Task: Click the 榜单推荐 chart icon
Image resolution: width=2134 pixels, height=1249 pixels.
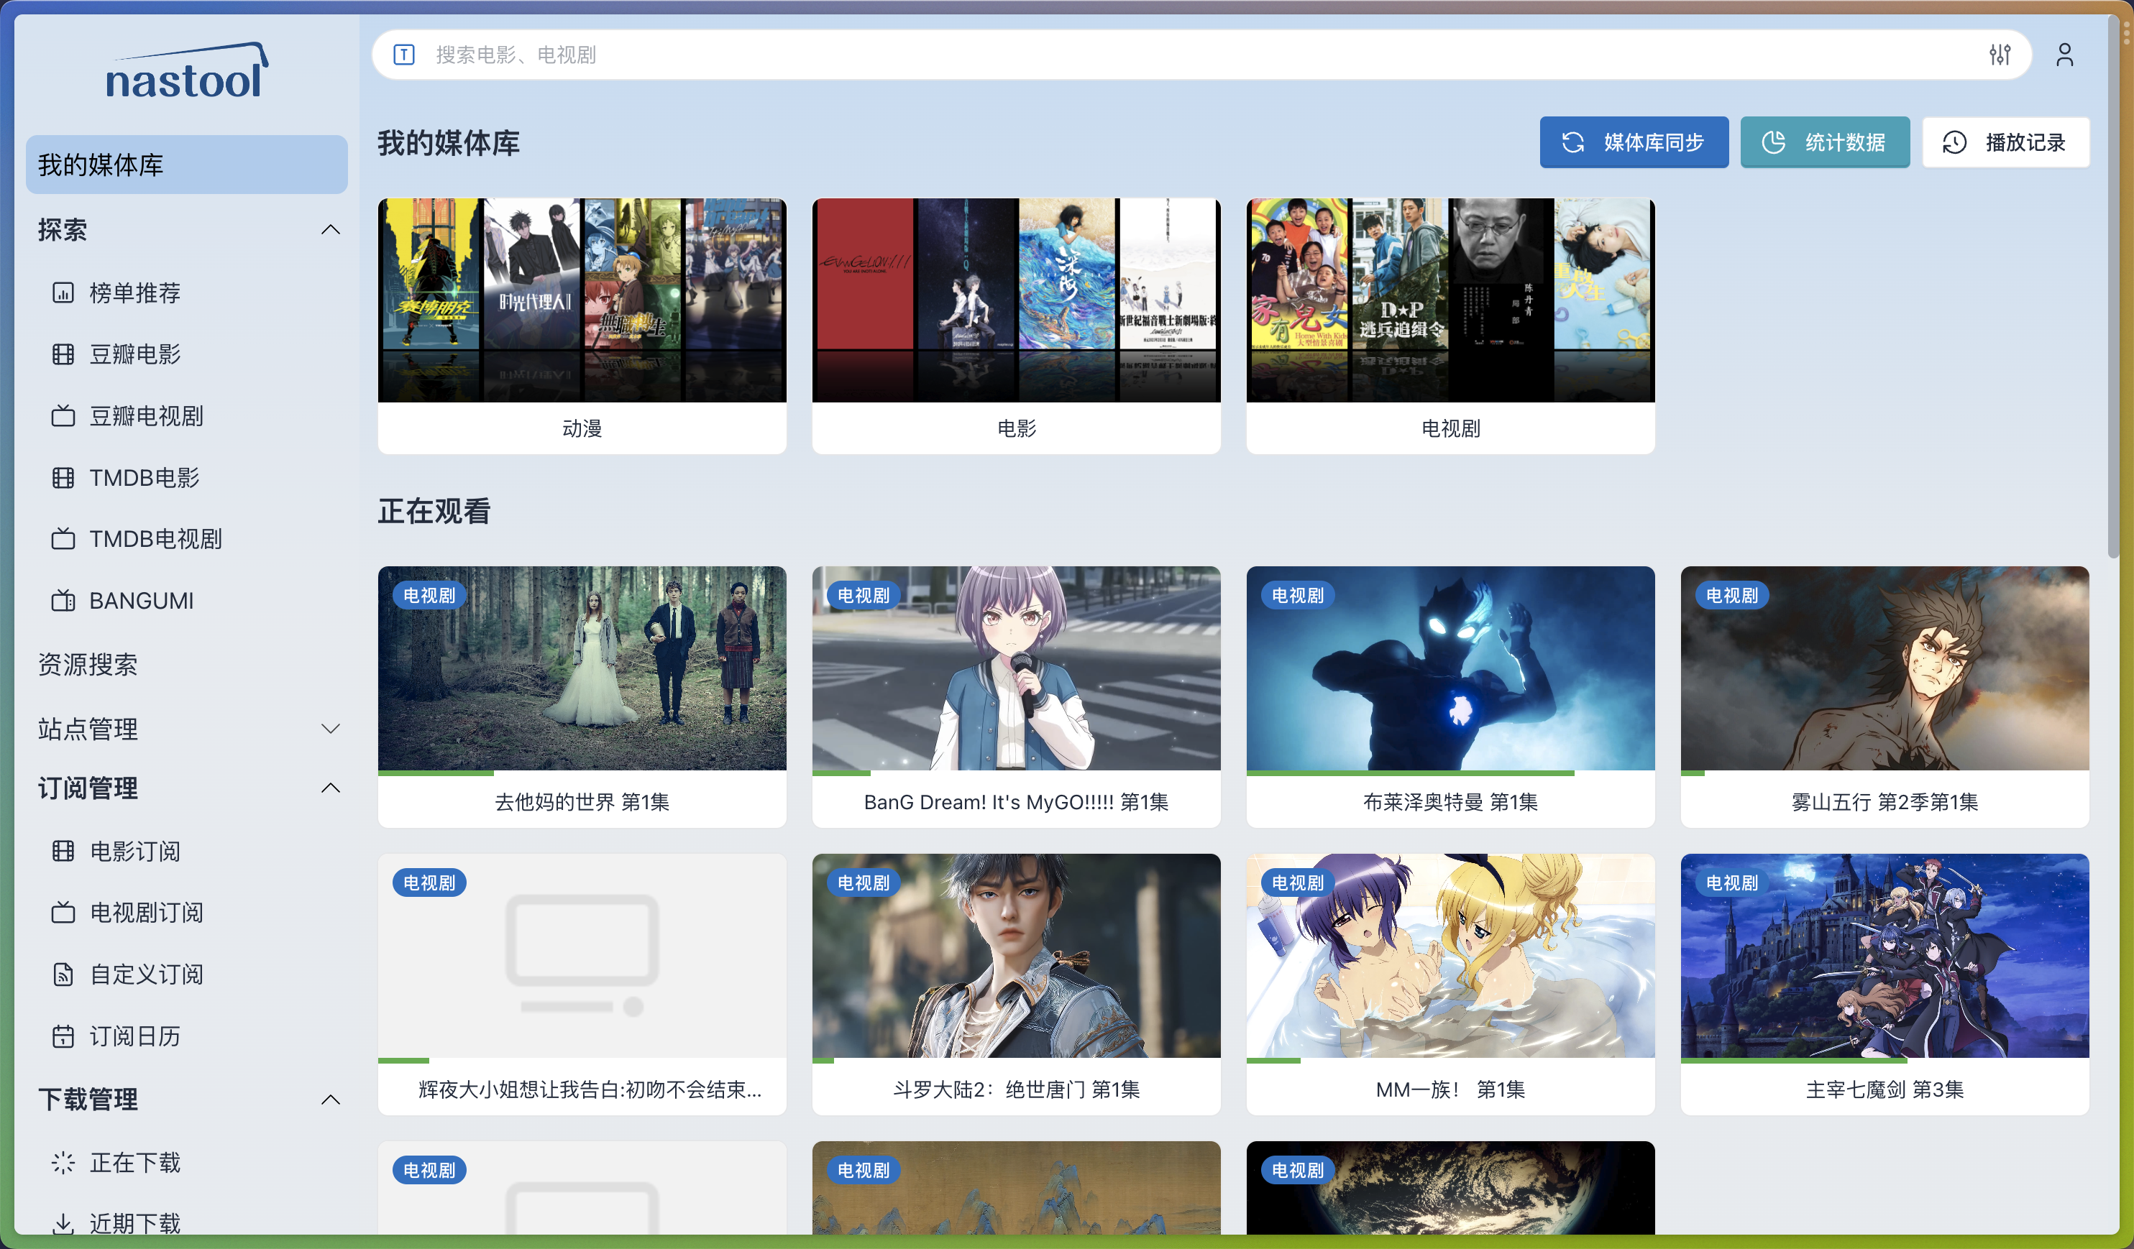Action: pyautogui.click(x=63, y=292)
